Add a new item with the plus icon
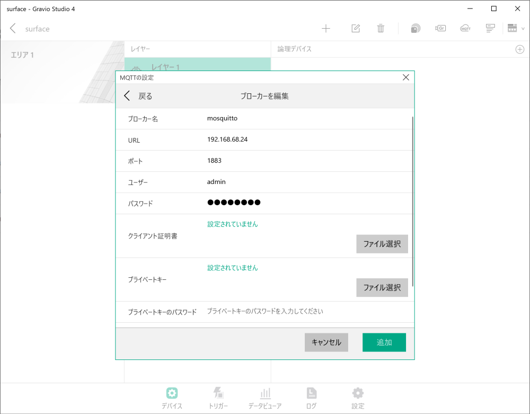The height and width of the screenshot is (414, 530). pos(326,28)
